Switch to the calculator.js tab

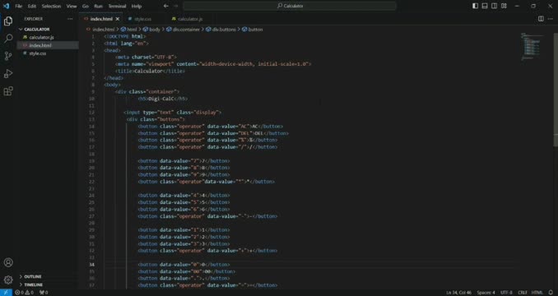[x=187, y=19]
